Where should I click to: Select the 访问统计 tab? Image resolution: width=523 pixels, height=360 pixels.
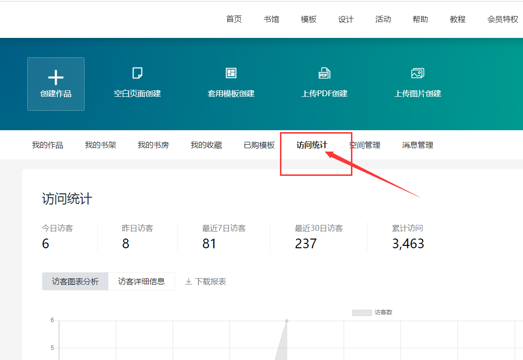pyautogui.click(x=312, y=145)
